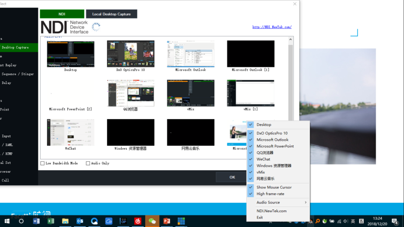Select the vMix [1] source thumbnail

click(x=250, y=93)
